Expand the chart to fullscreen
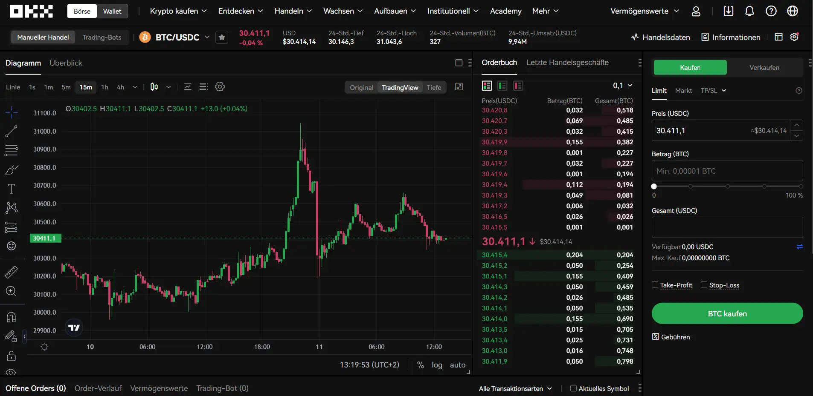The width and height of the screenshot is (813, 396). point(459,87)
